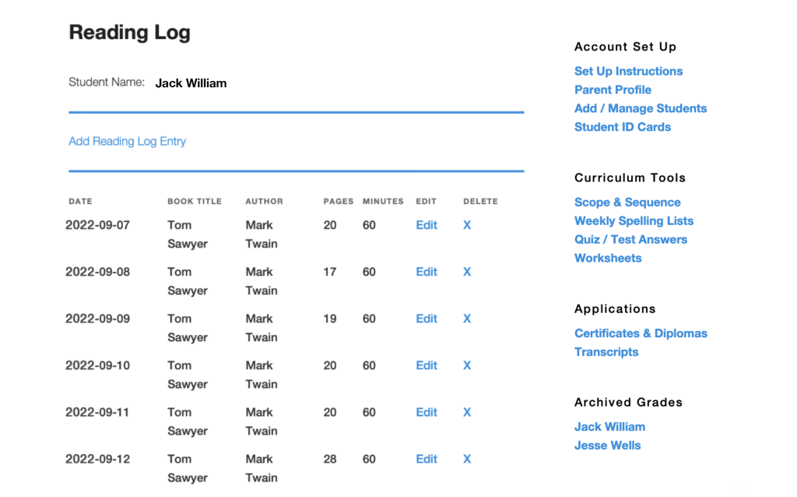797x497 pixels.
Task: Delete the entry with 28 pages read
Action: point(466,459)
